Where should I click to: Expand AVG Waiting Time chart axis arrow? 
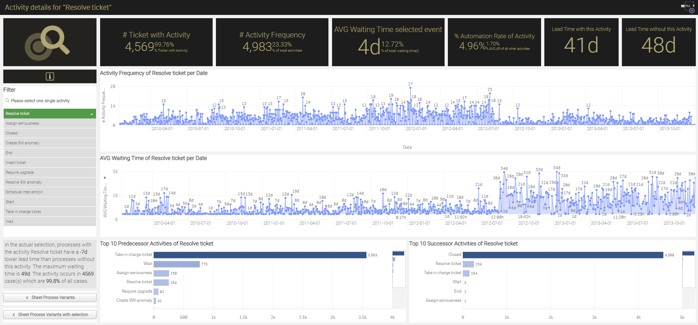(105, 178)
